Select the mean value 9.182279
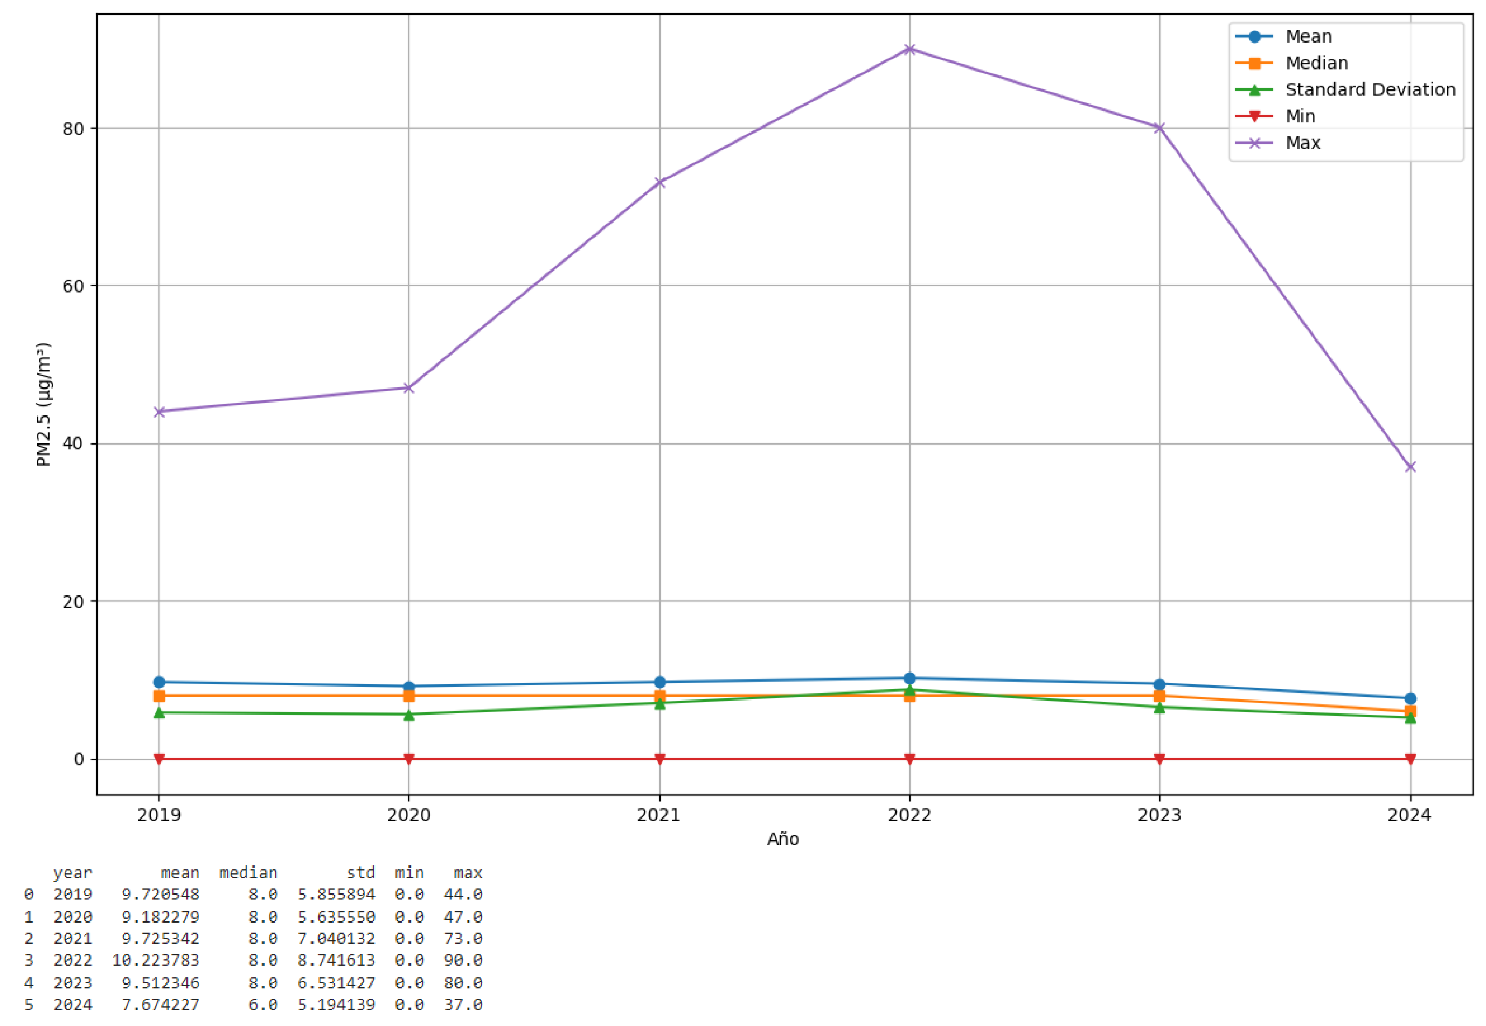1486x1026 pixels. 161,917
